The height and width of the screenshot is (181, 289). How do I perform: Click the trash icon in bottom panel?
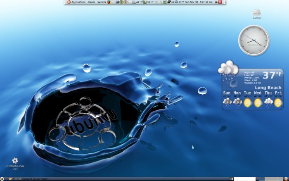286,179
